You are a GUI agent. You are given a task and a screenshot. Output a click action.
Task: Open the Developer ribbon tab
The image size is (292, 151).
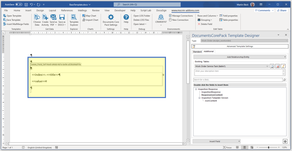click(120, 11)
